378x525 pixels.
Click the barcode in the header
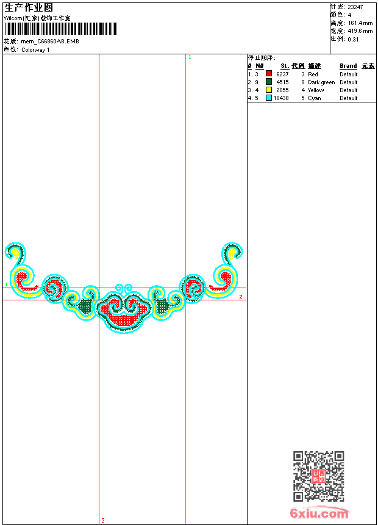pos(60,29)
